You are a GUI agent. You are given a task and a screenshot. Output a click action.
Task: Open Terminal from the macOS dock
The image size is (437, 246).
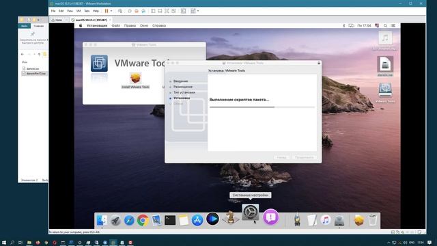tap(170, 220)
